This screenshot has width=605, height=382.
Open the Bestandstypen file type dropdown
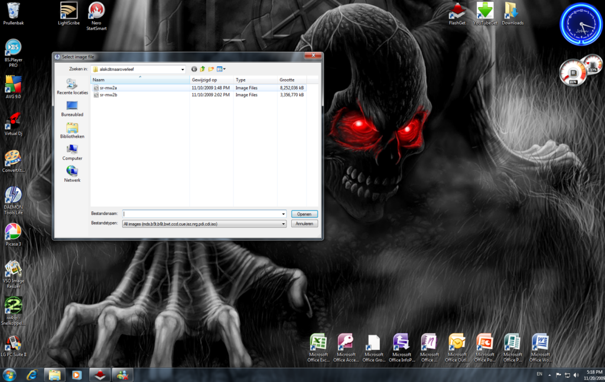pyautogui.click(x=204, y=224)
